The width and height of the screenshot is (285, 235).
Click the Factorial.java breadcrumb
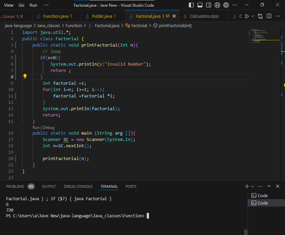[x=107, y=26]
